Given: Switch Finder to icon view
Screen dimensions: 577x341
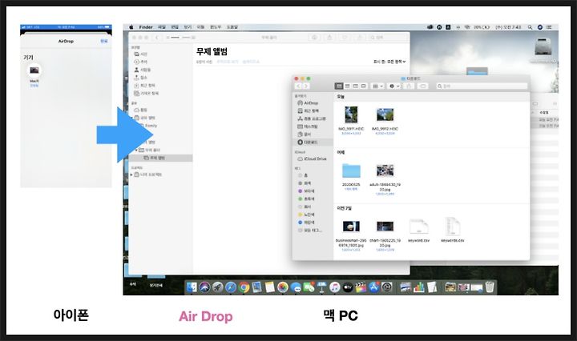Looking at the screenshot, I should tap(339, 86).
